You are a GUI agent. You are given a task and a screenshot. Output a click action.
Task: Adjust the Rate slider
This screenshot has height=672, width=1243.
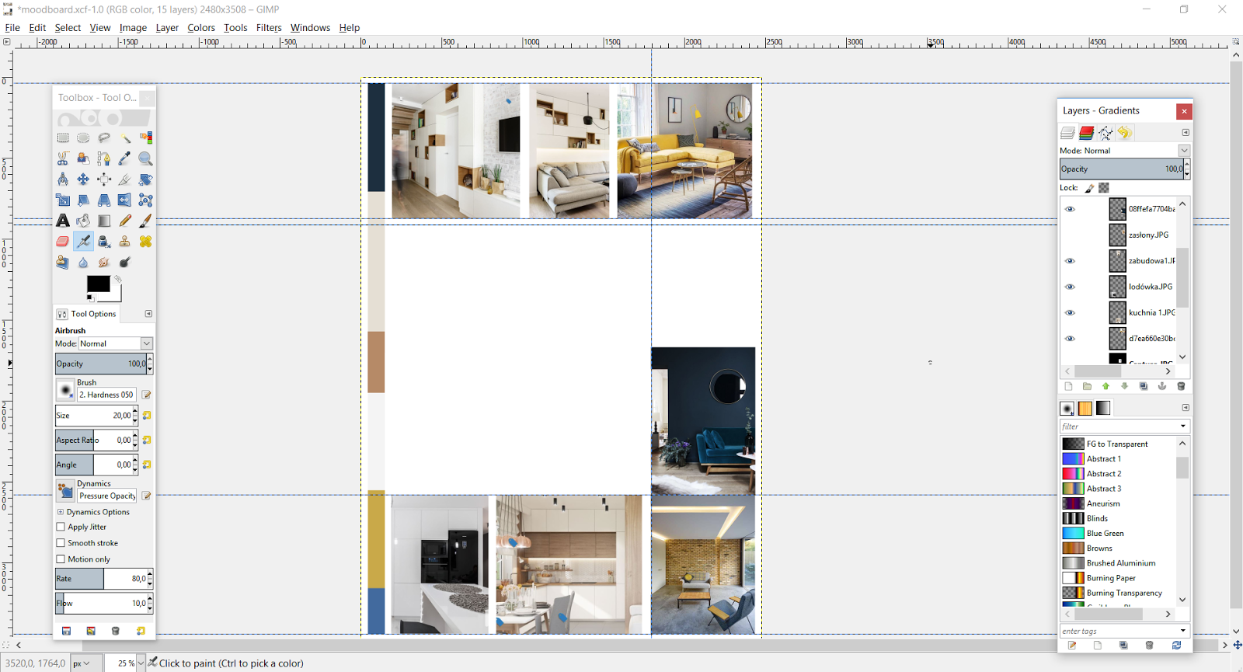[104, 579]
